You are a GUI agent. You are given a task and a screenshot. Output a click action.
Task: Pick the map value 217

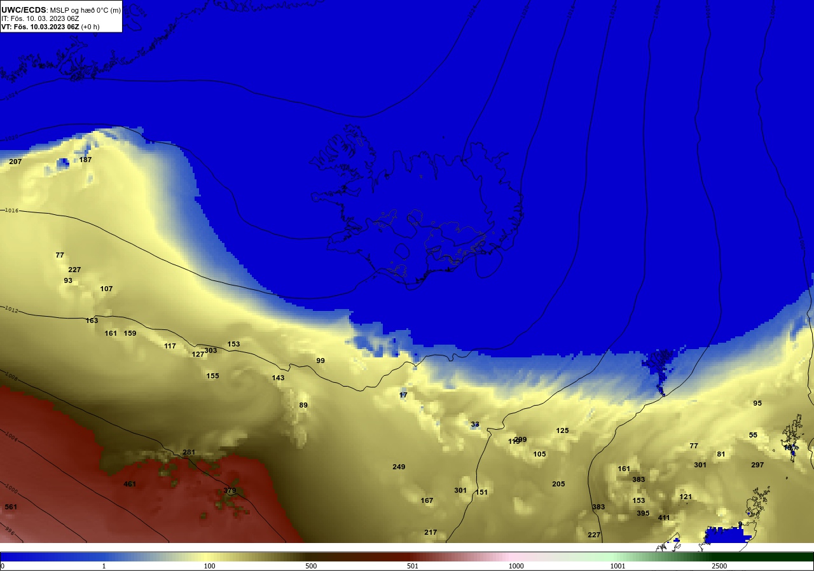(431, 532)
